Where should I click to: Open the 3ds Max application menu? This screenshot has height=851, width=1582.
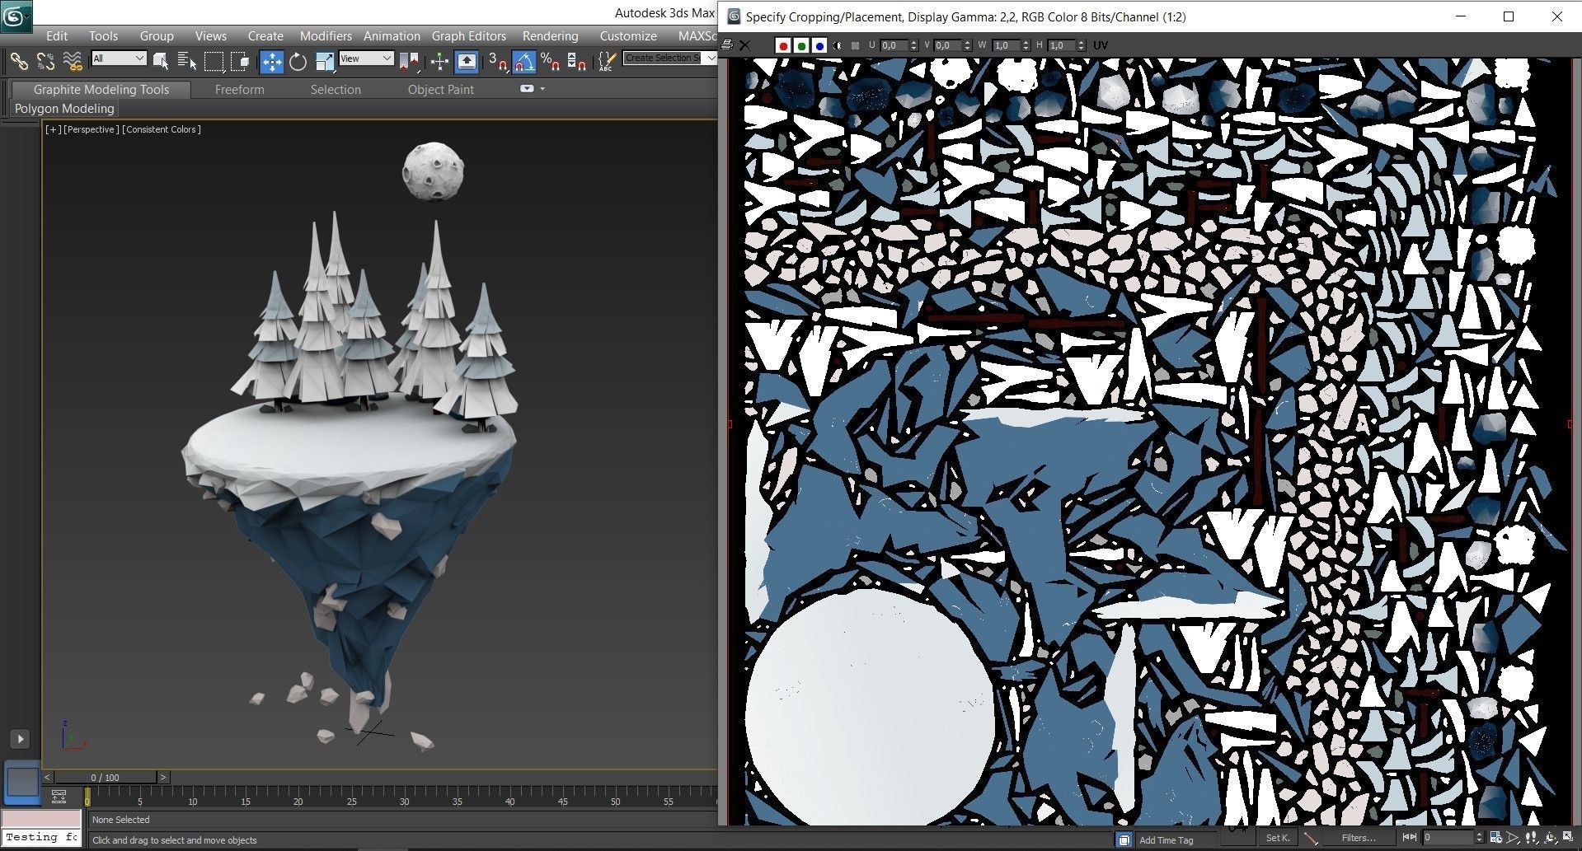(16, 16)
